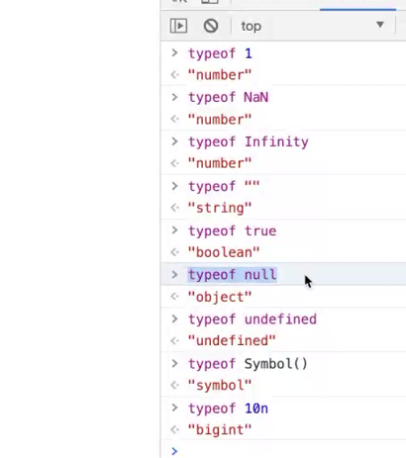The width and height of the screenshot is (406, 458).
Task: Click the 'typeof ""' console entry
Action: 224,186
